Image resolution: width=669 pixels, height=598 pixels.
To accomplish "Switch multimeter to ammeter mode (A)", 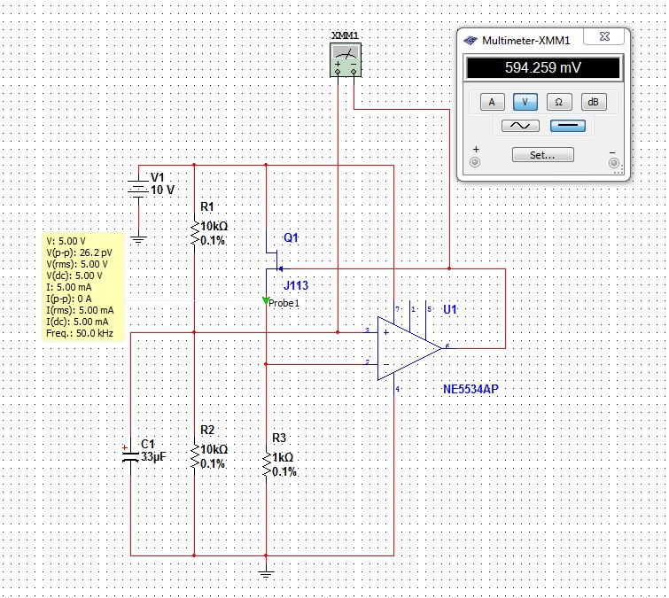I will [492, 102].
